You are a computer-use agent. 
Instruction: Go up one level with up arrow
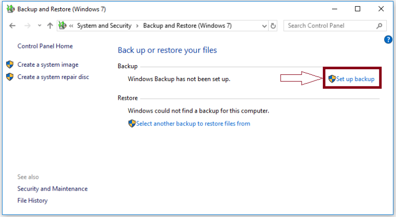pos(50,25)
